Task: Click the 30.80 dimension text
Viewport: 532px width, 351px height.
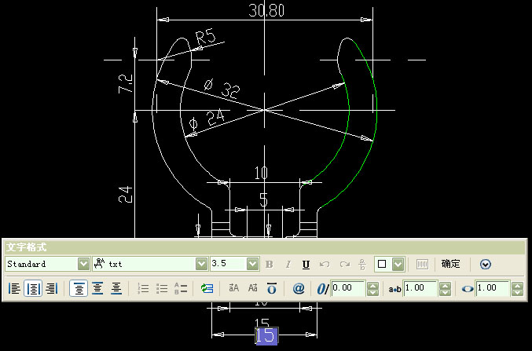Action: click(266, 10)
